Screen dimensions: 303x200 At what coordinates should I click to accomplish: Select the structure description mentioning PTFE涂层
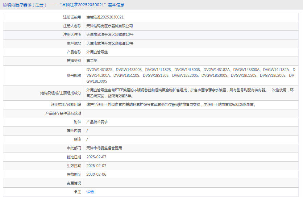point(190,93)
